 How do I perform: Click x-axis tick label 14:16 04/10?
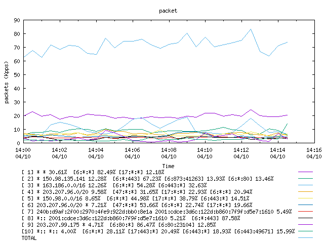click(x=314, y=153)
